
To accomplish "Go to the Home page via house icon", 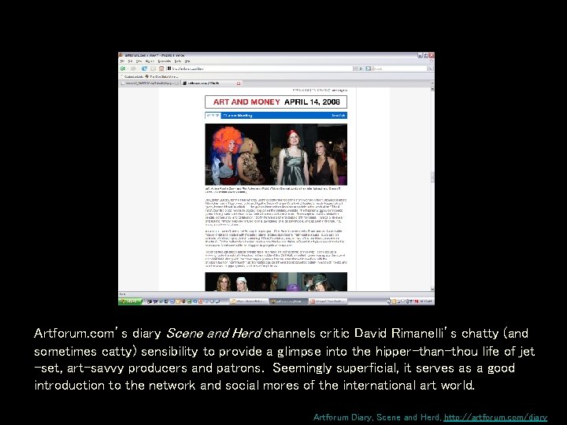I will coord(161,68).
